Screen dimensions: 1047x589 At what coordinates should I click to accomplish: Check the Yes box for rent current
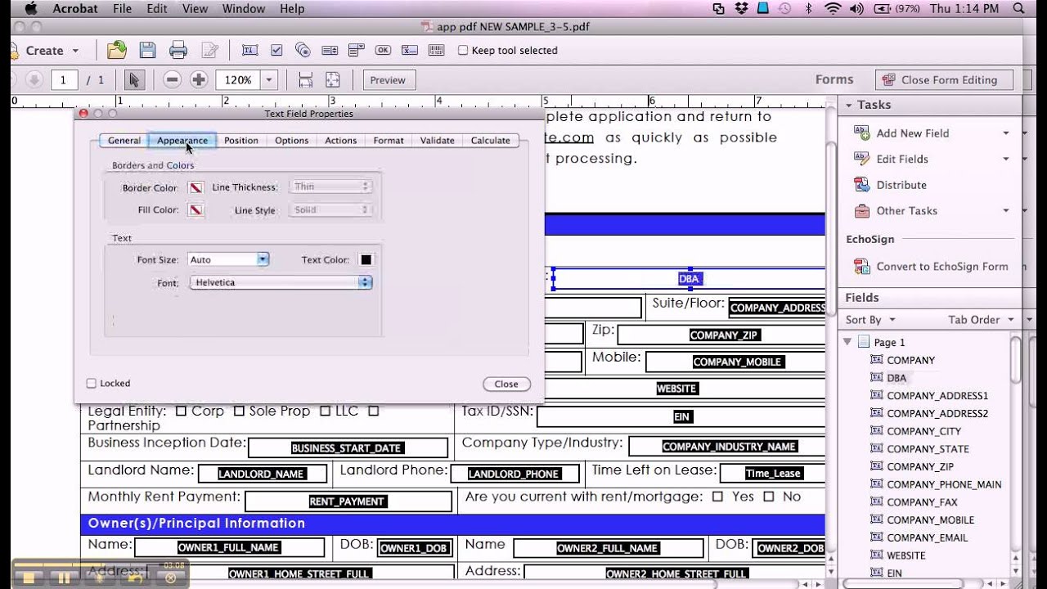tap(718, 497)
